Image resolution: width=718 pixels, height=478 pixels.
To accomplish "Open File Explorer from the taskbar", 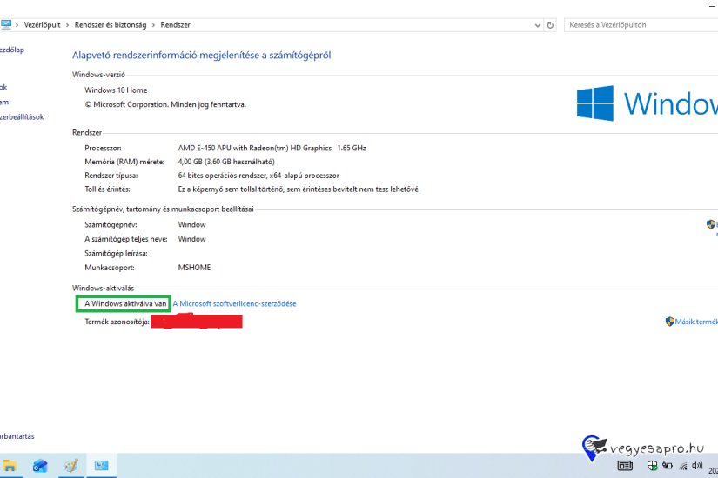I will click(x=10, y=466).
